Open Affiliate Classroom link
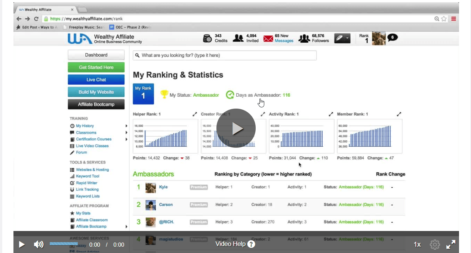The width and height of the screenshot is (471, 253). coord(92,220)
